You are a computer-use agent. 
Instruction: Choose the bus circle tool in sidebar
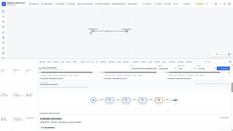pyautogui.click(x=3, y=22)
